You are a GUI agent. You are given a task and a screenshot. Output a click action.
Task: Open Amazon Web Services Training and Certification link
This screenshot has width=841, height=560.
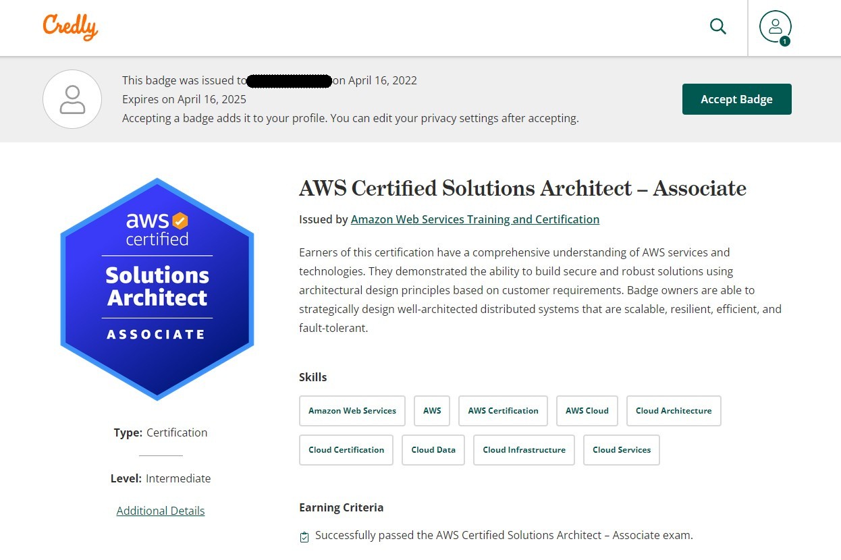tap(475, 219)
